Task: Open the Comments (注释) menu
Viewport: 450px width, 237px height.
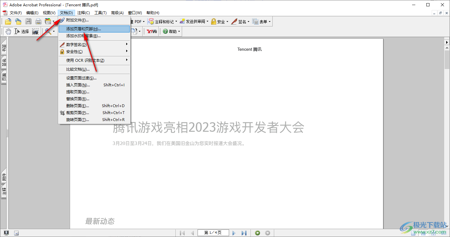Action: [83, 13]
